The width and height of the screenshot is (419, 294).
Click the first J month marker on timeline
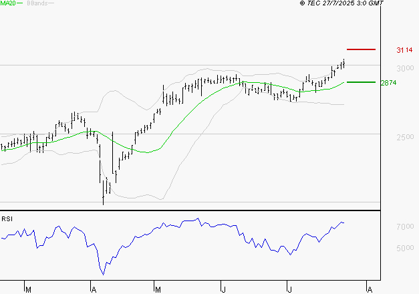click(x=223, y=289)
